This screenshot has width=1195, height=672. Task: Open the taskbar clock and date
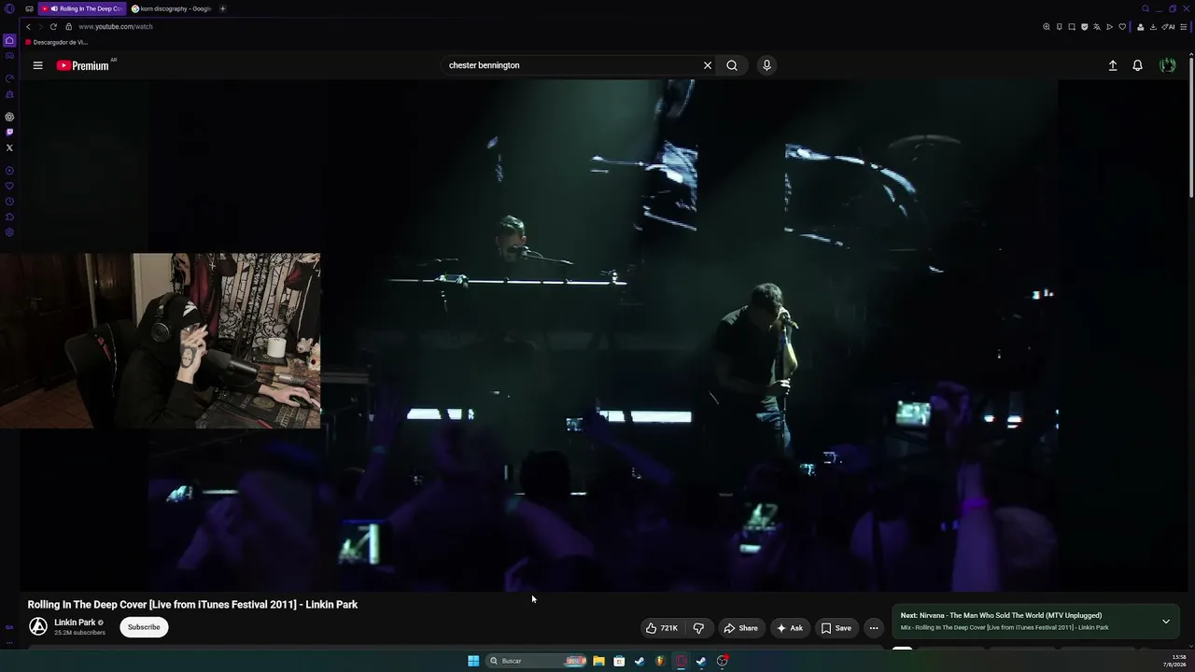pyautogui.click(x=1179, y=661)
